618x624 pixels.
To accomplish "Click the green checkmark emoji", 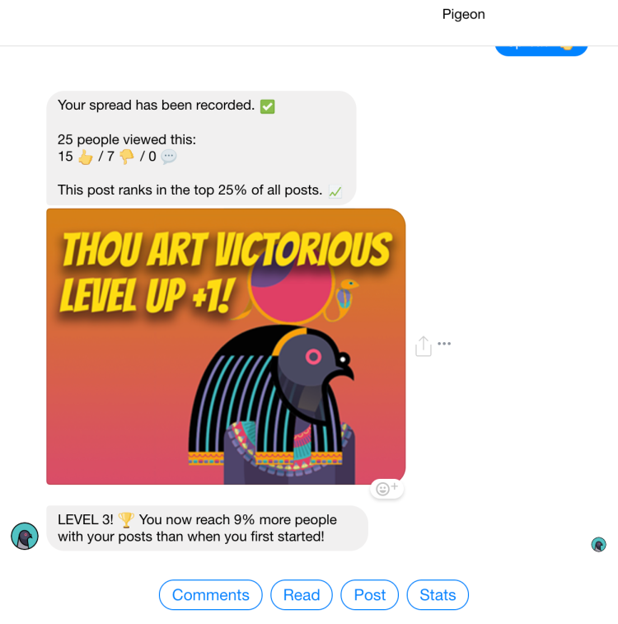I will 267,106.
